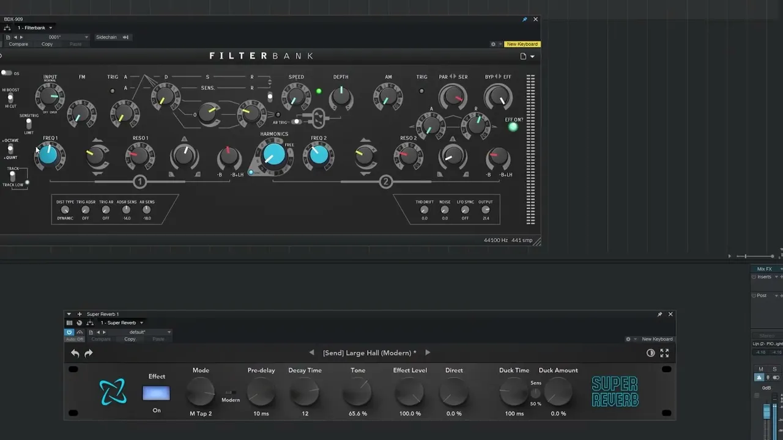This screenshot has width=783, height=440.
Task: Collapse the Super Reverb 1 header triangle
Action: (69, 314)
